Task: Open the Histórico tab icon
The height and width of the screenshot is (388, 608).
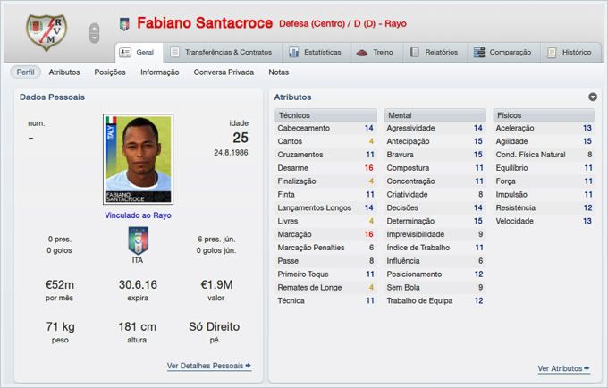Action: 552,52
